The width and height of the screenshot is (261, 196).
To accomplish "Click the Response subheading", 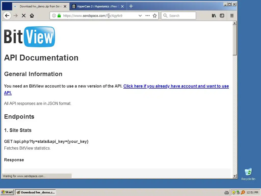I will point(14,160).
